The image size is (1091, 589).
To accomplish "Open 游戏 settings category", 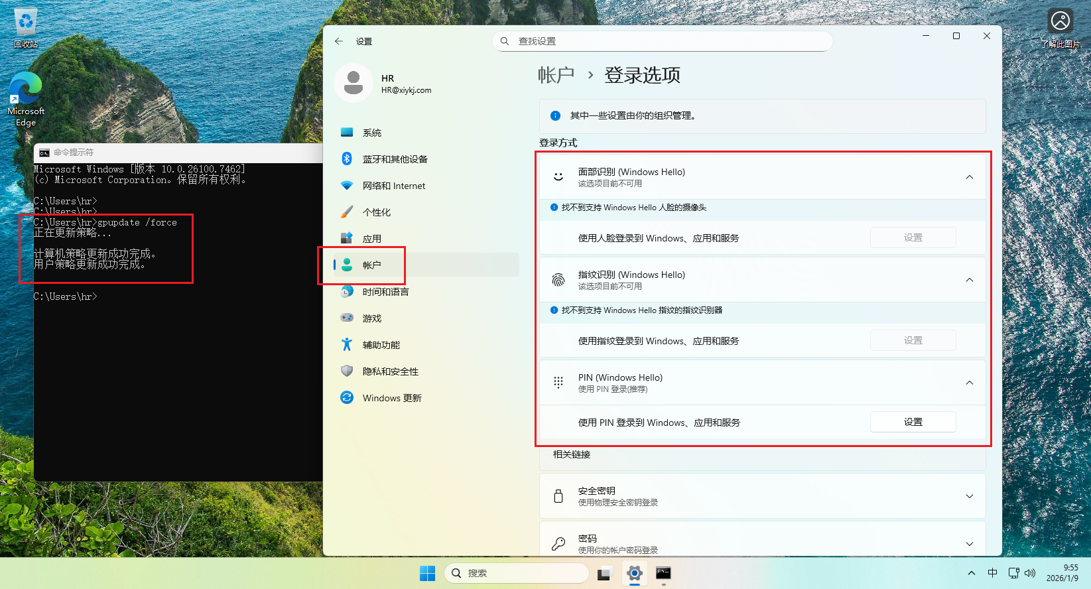I will point(425,318).
